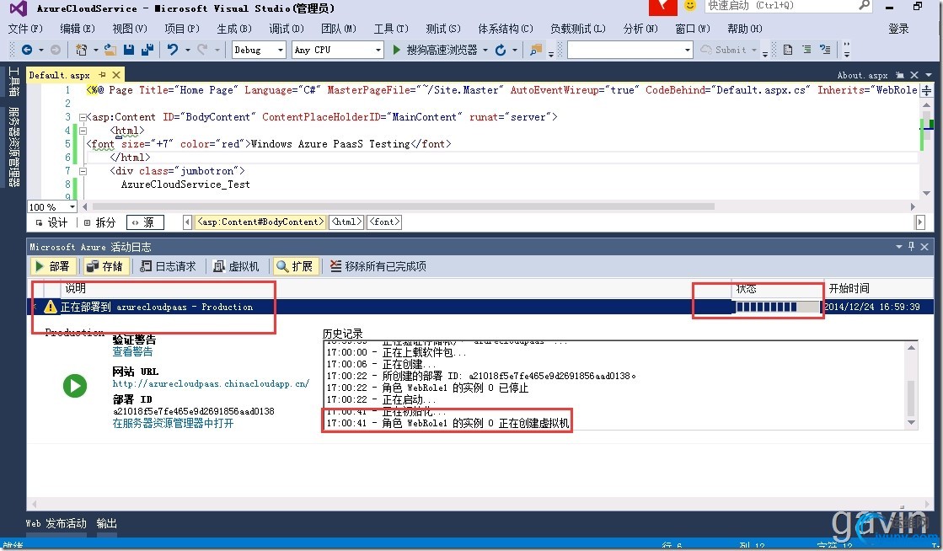This screenshot has height=551, width=943.
Task: Click the warning icon on the deployment row
Action: pos(51,307)
